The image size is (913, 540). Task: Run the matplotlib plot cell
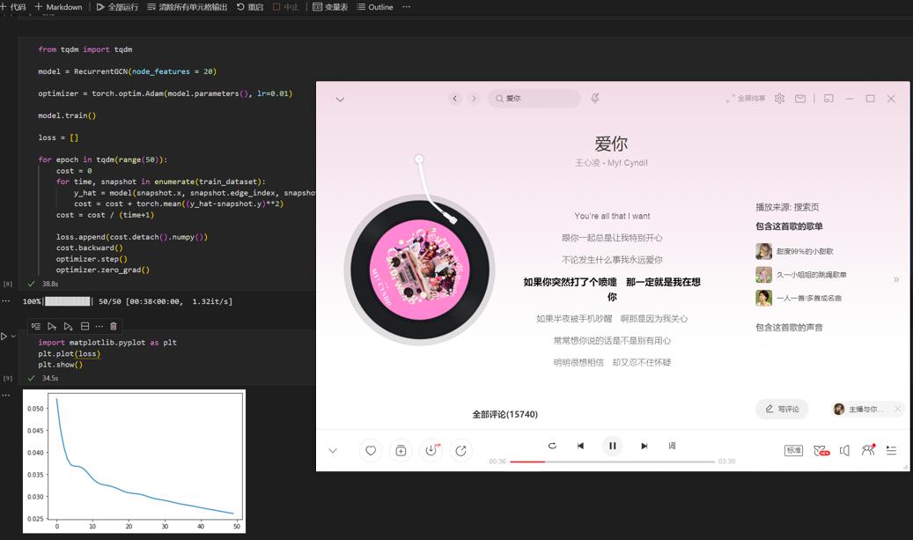[x=4, y=337]
